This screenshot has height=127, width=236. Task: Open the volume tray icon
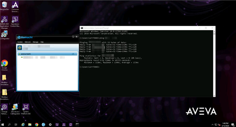click(x=219, y=125)
